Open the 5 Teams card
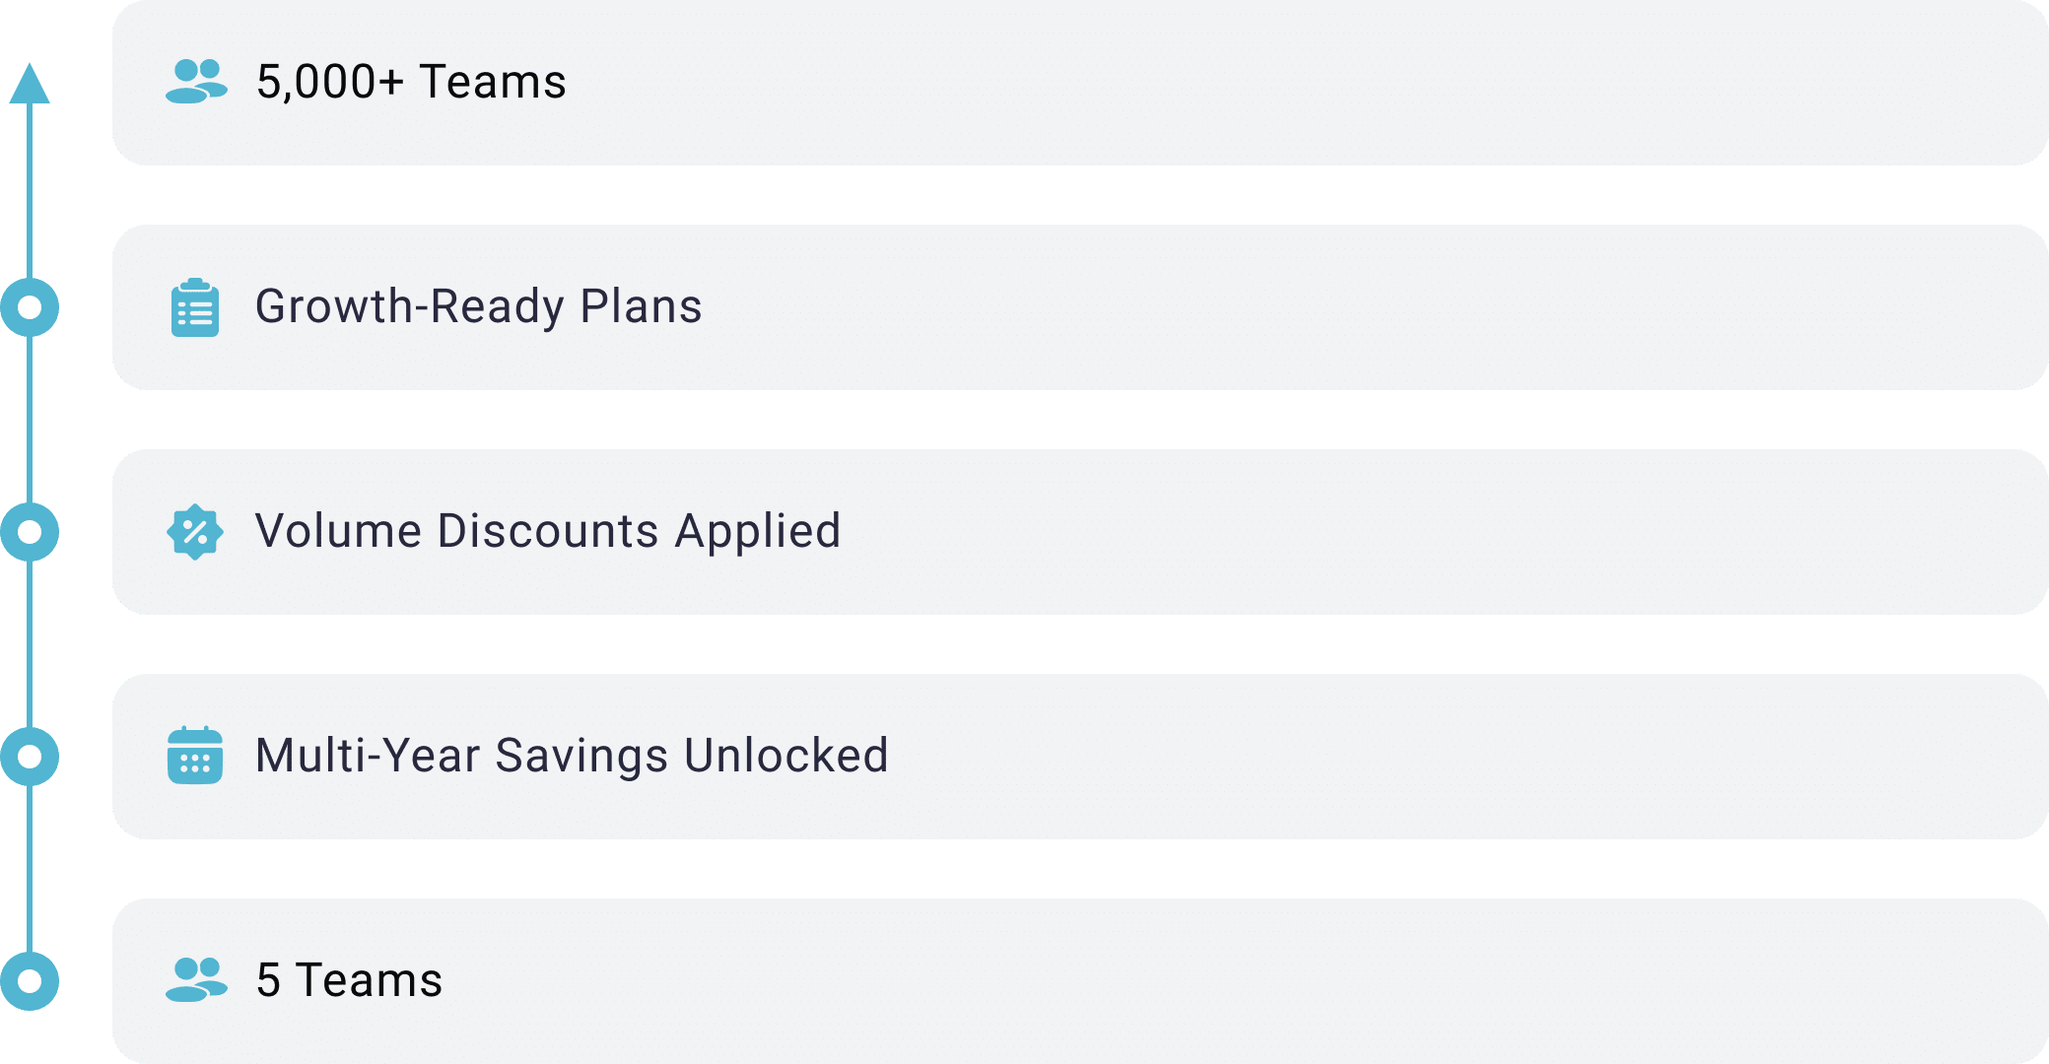The height and width of the screenshot is (1064, 2049). click(1080, 981)
